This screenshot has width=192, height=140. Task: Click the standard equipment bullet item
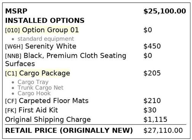pos(46,39)
